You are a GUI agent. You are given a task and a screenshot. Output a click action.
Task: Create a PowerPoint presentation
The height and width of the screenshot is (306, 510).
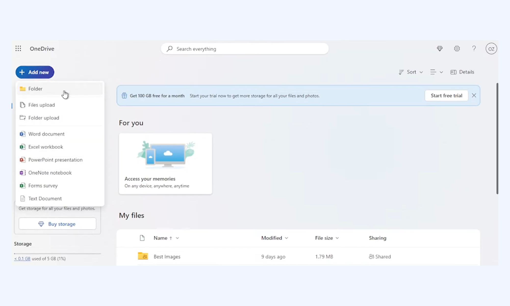click(60, 160)
